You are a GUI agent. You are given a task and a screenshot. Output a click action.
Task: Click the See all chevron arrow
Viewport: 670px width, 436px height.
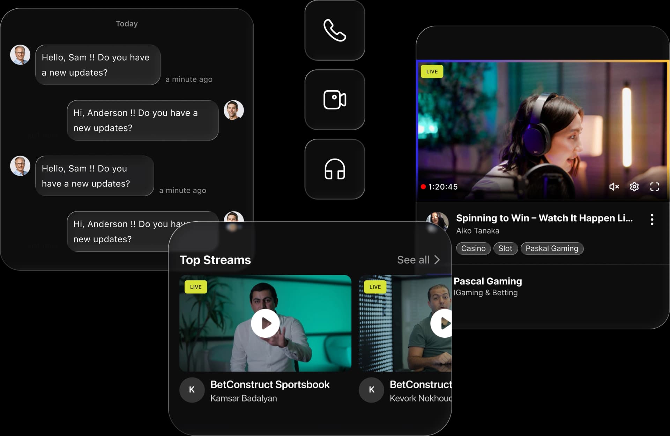click(x=437, y=260)
